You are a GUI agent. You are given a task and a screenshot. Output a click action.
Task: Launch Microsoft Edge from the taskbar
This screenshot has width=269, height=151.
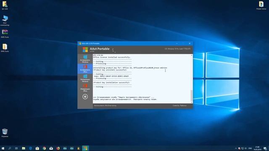coord(31,148)
